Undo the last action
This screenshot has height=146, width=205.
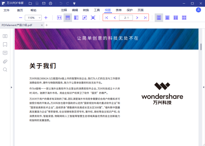[x=61, y=3]
